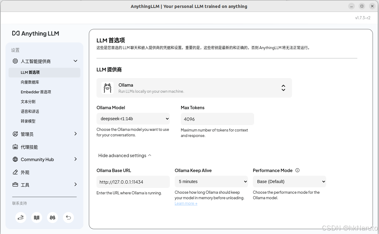Image resolution: width=379 pixels, height=234 pixels.
Task: Open the documentation book icon
Action: [37, 218]
